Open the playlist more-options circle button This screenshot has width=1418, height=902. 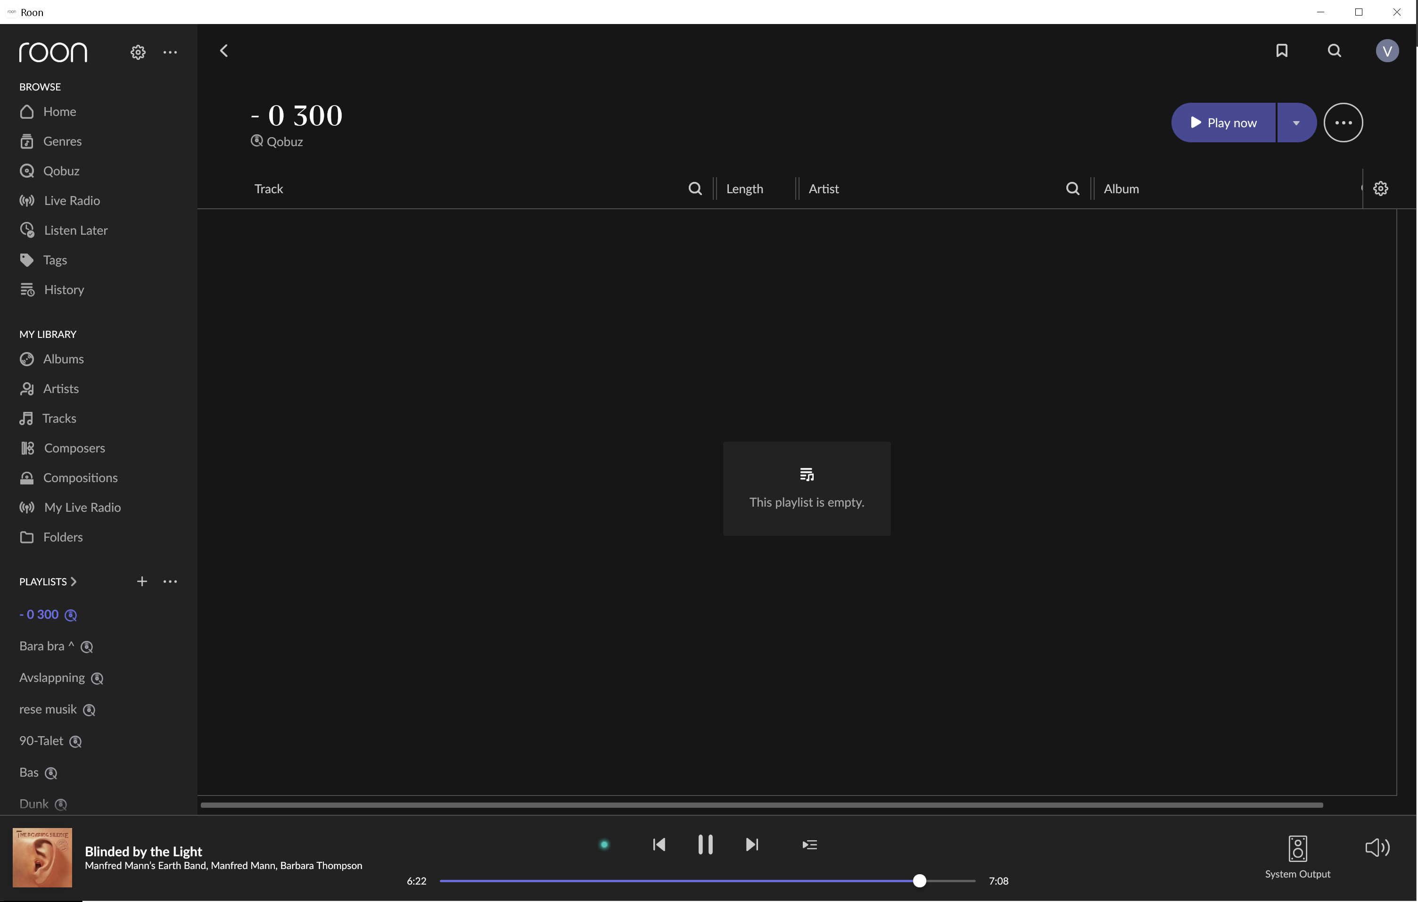pos(1343,123)
